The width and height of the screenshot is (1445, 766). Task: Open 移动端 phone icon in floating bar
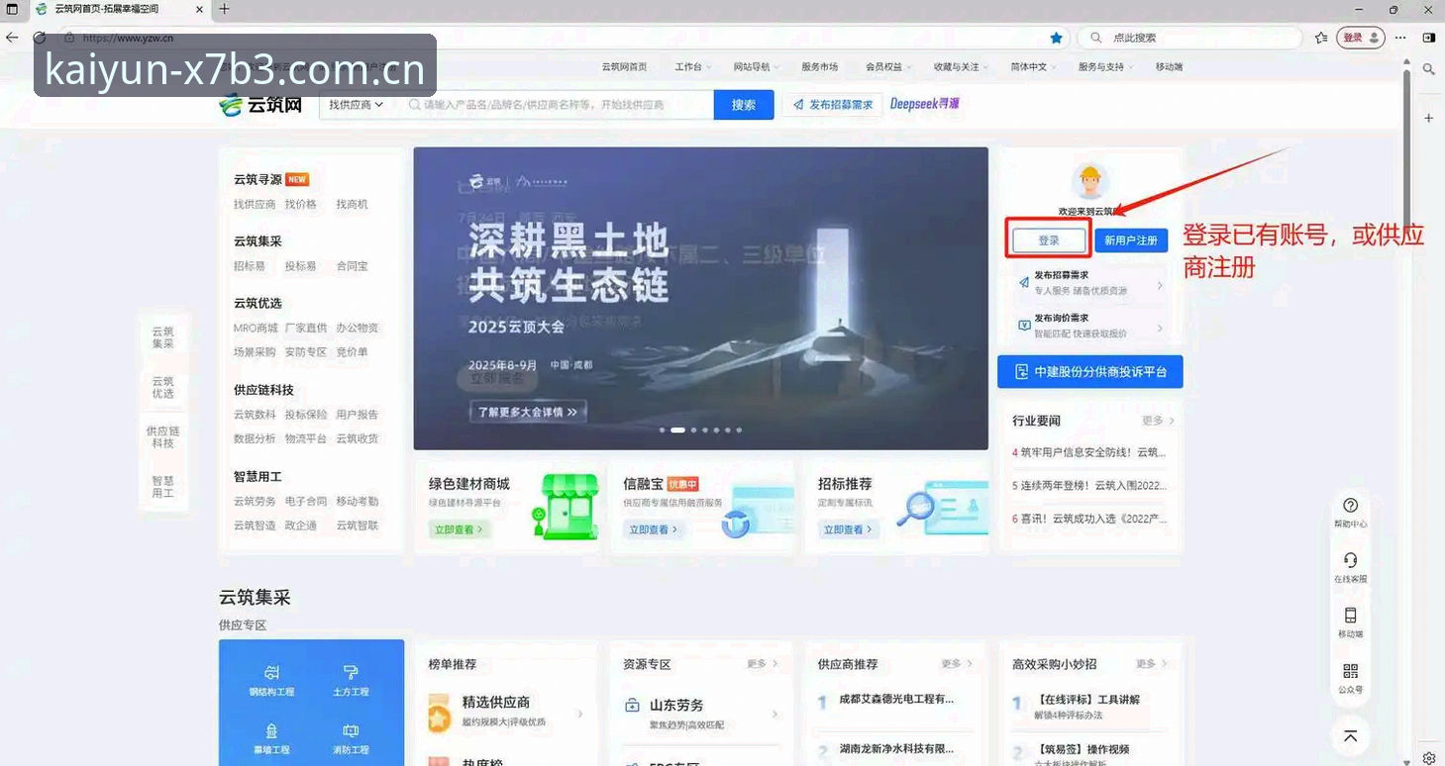coord(1350,616)
